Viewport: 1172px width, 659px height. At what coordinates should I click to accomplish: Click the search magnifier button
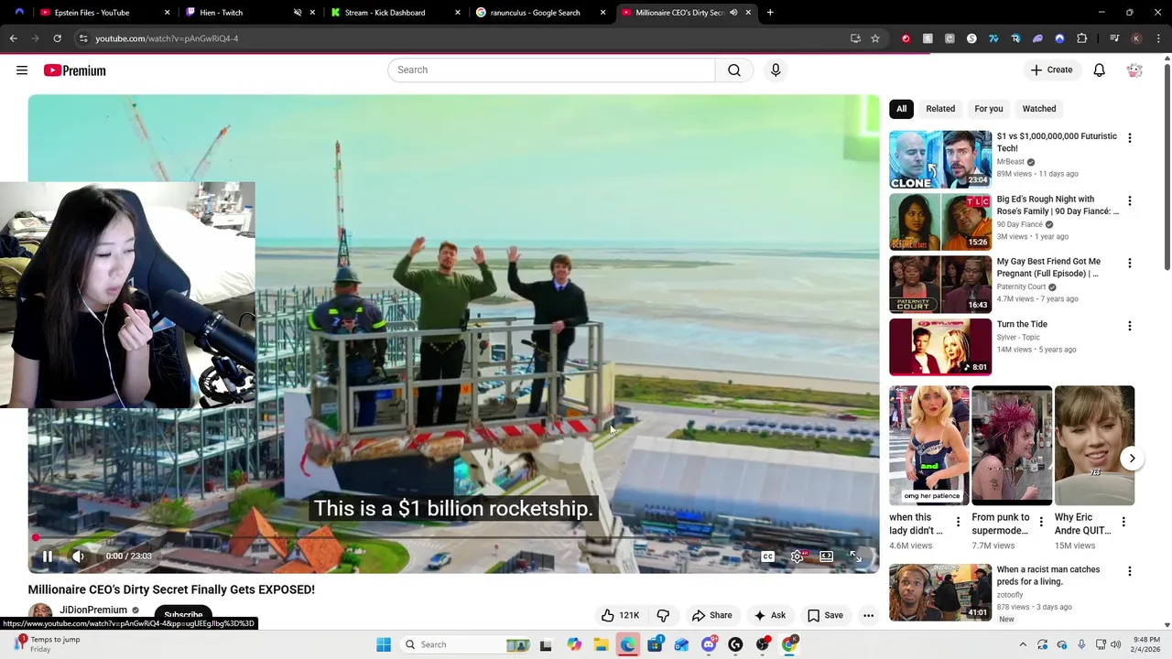click(x=734, y=70)
